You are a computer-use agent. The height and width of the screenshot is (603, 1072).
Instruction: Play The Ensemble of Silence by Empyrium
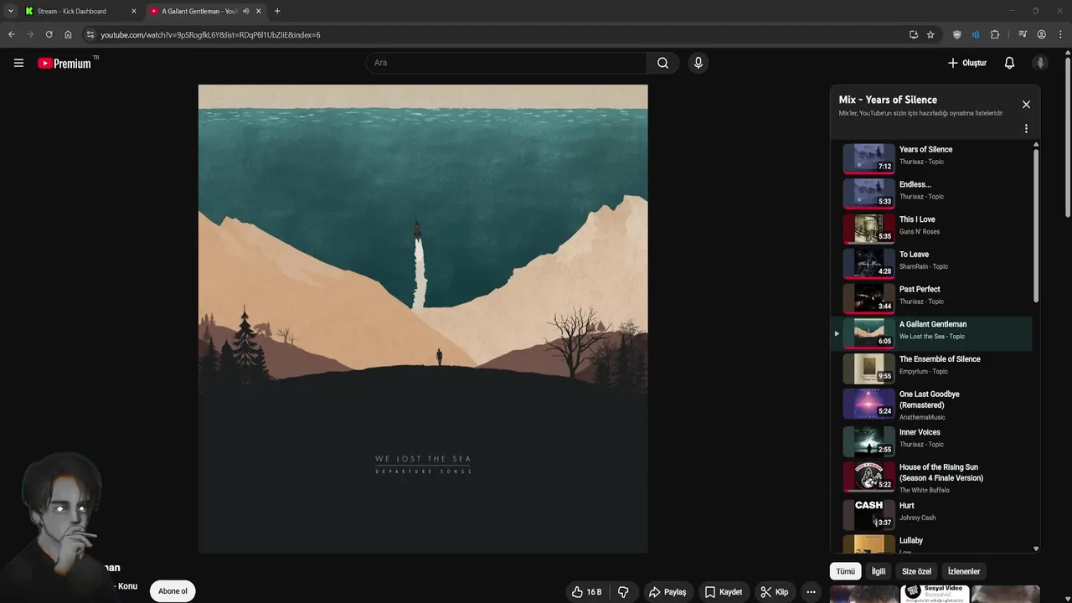(x=931, y=368)
